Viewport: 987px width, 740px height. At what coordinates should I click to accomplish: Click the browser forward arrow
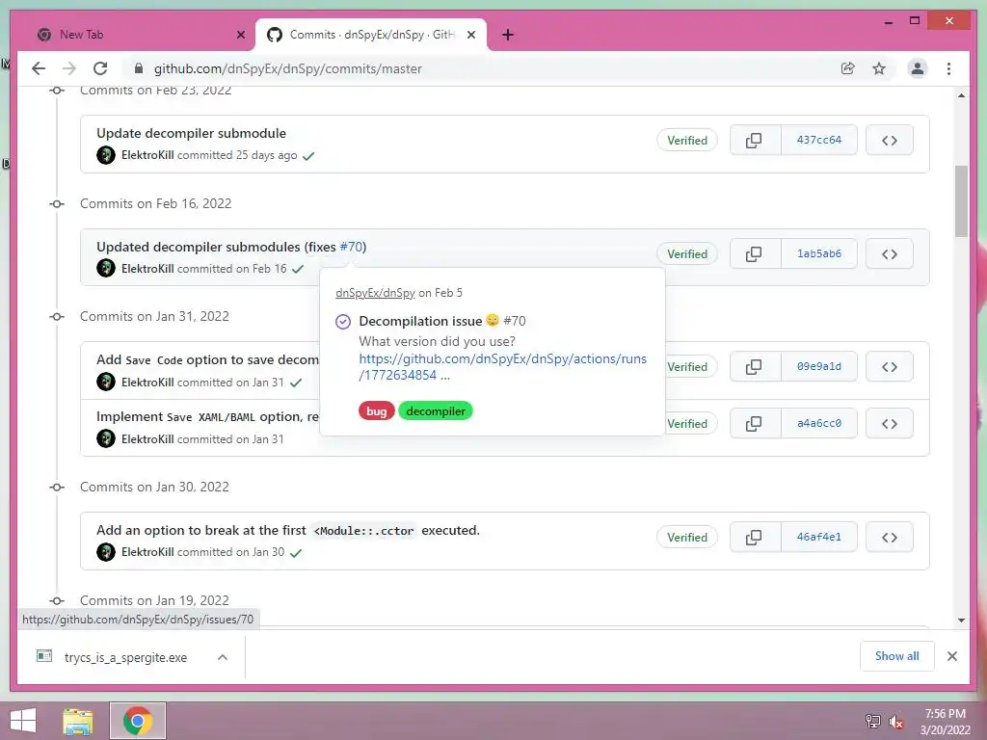click(69, 68)
